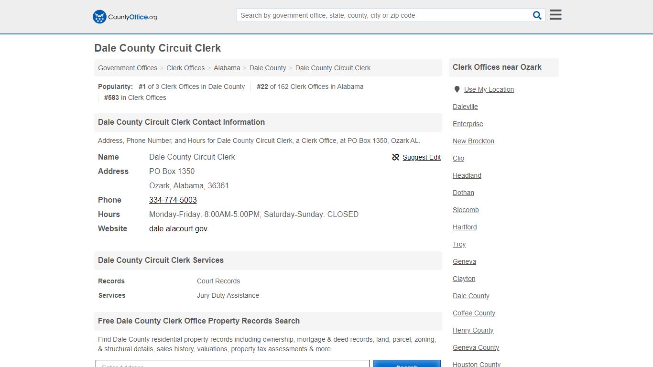
Task: Open the hamburger menu
Action: point(555,15)
